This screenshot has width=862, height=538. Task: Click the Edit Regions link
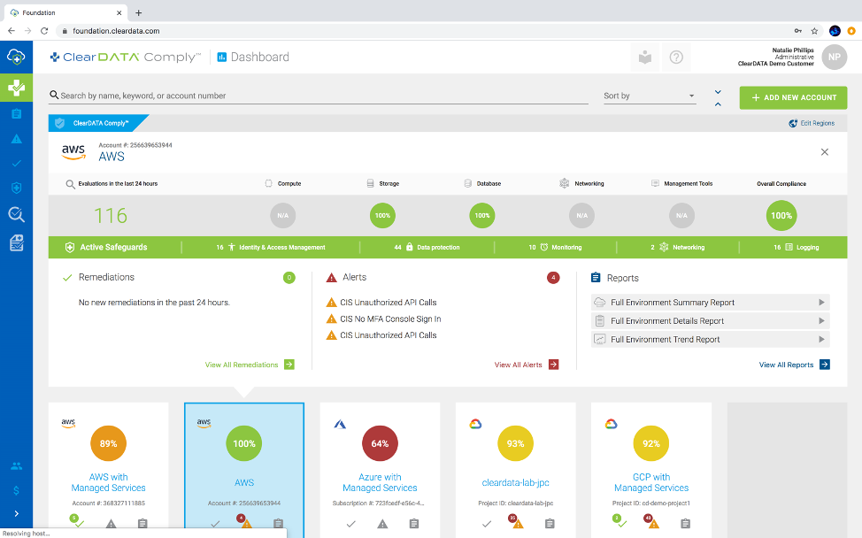812,123
